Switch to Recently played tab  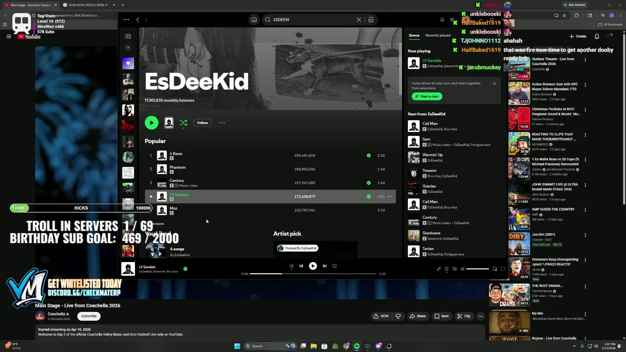[438, 35]
